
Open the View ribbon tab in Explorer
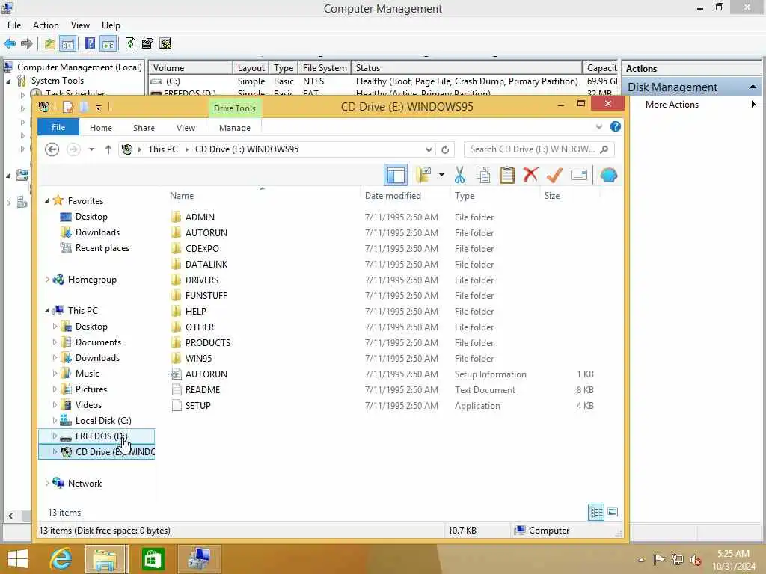(186, 127)
